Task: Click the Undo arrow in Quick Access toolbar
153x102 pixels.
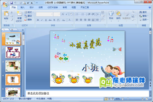Action: [x=15, y=3]
